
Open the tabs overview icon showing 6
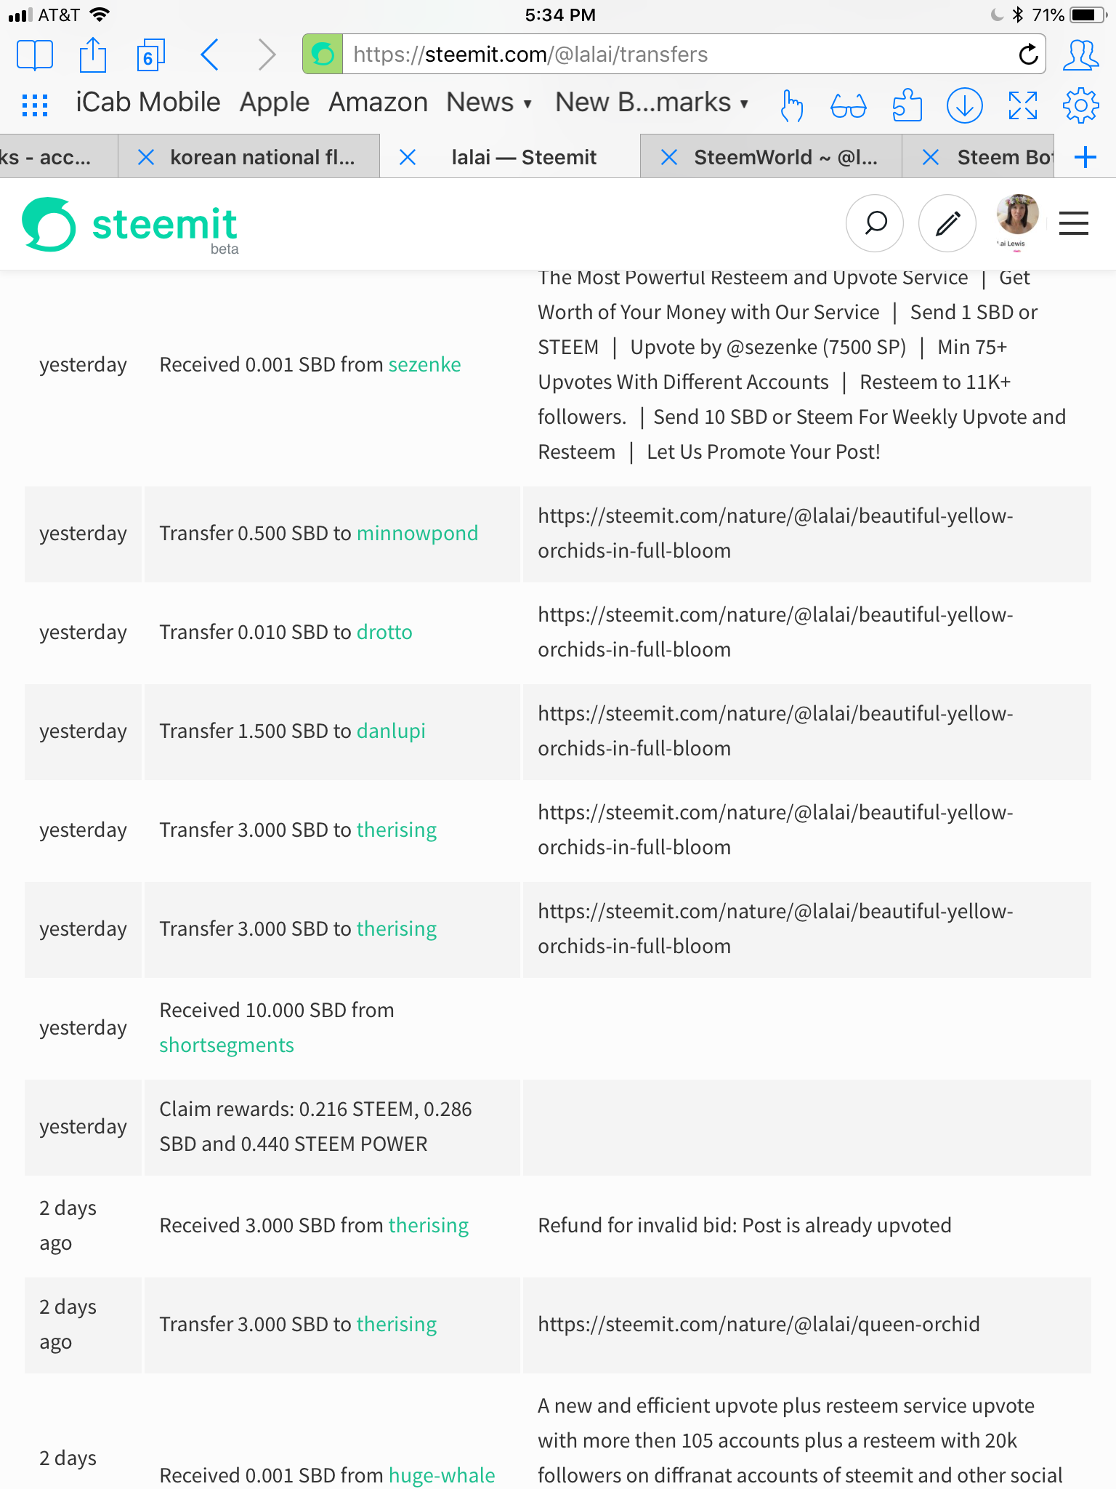point(151,55)
